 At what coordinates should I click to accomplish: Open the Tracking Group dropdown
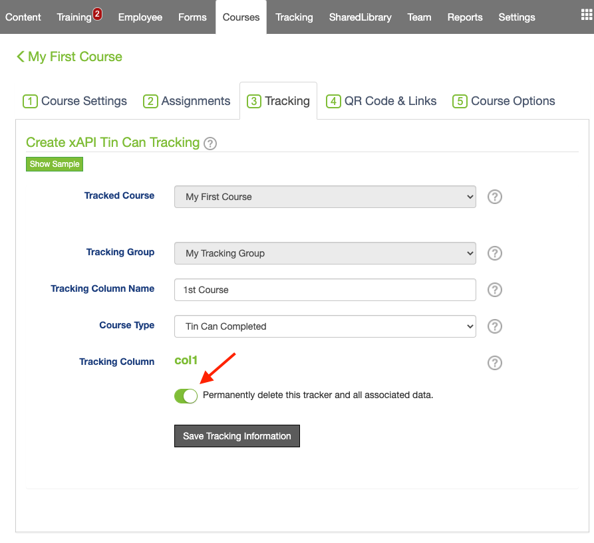[x=325, y=253]
